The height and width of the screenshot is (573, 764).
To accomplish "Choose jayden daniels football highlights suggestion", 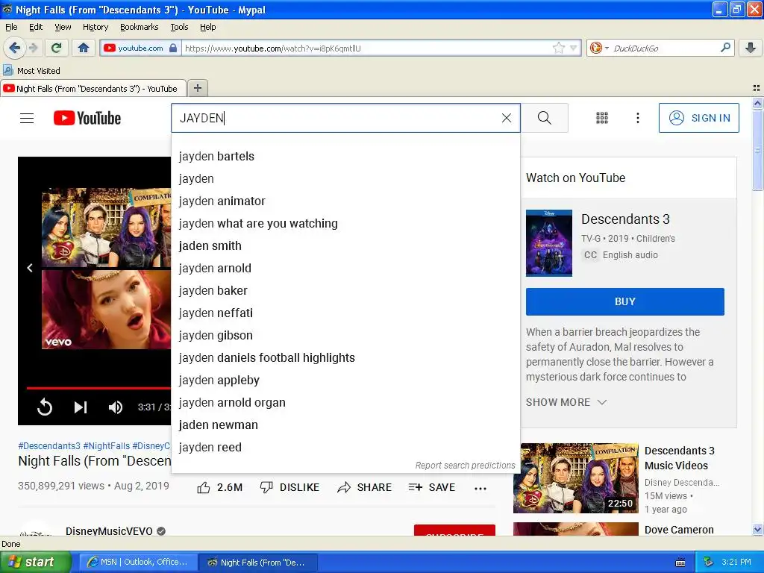I will tap(345, 358).
